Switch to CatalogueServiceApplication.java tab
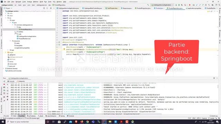Image resolution: width=221 pixels, height=124 pixels. (68, 8)
